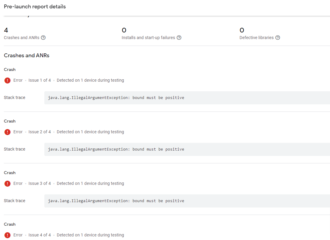Click red error icon for Issue 2 of 4
This screenshot has height=240, width=330.
[7, 132]
